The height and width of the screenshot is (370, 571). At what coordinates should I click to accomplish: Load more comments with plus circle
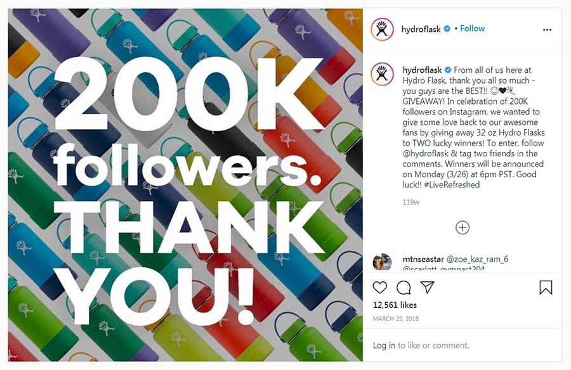tap(463, 227)
